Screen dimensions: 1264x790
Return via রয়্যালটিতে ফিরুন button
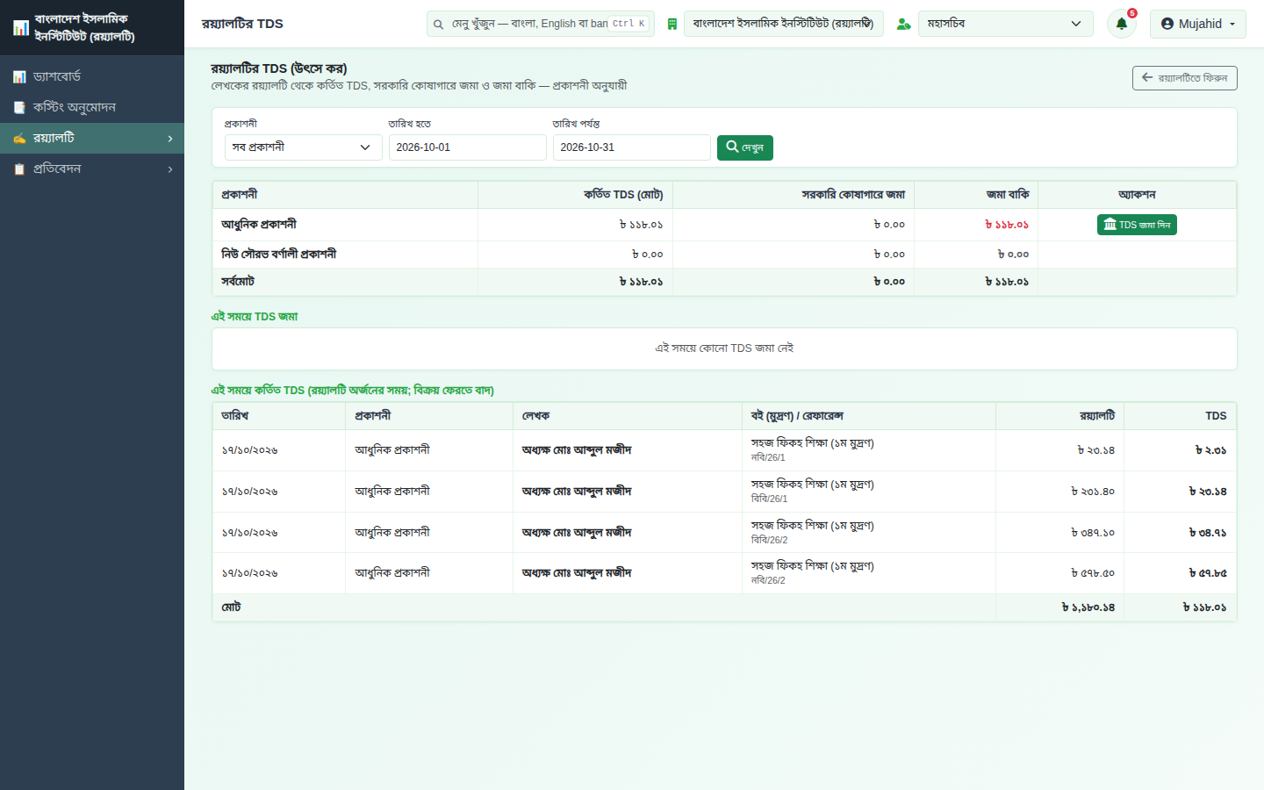[1185, 78]
